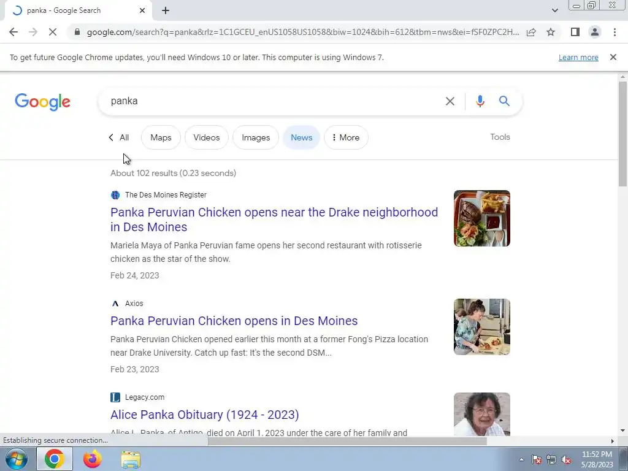
Task: Open the woman cooking thumbnail image
Action: coord(482,327)
